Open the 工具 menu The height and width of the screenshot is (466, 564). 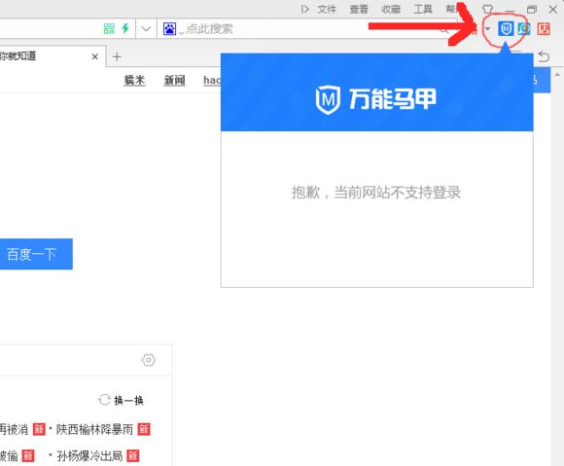click(x=423, y=9)
